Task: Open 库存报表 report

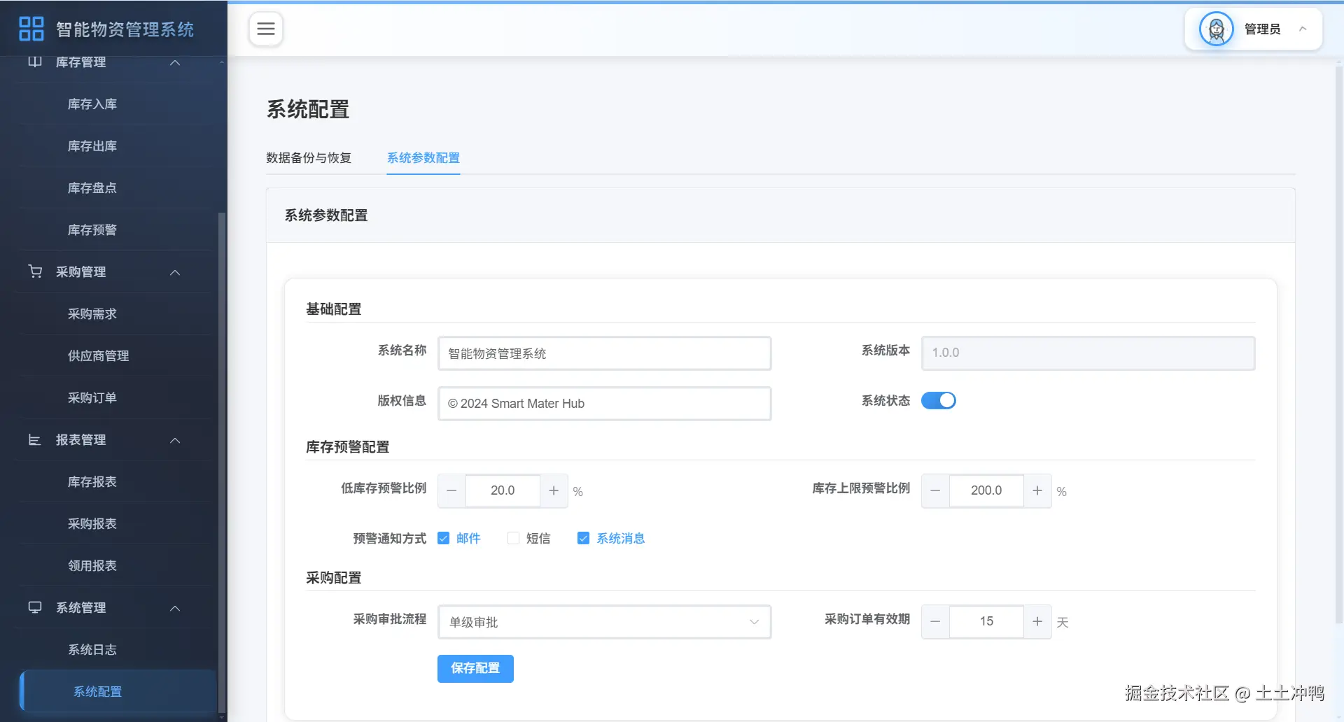Action: (92, 481)
